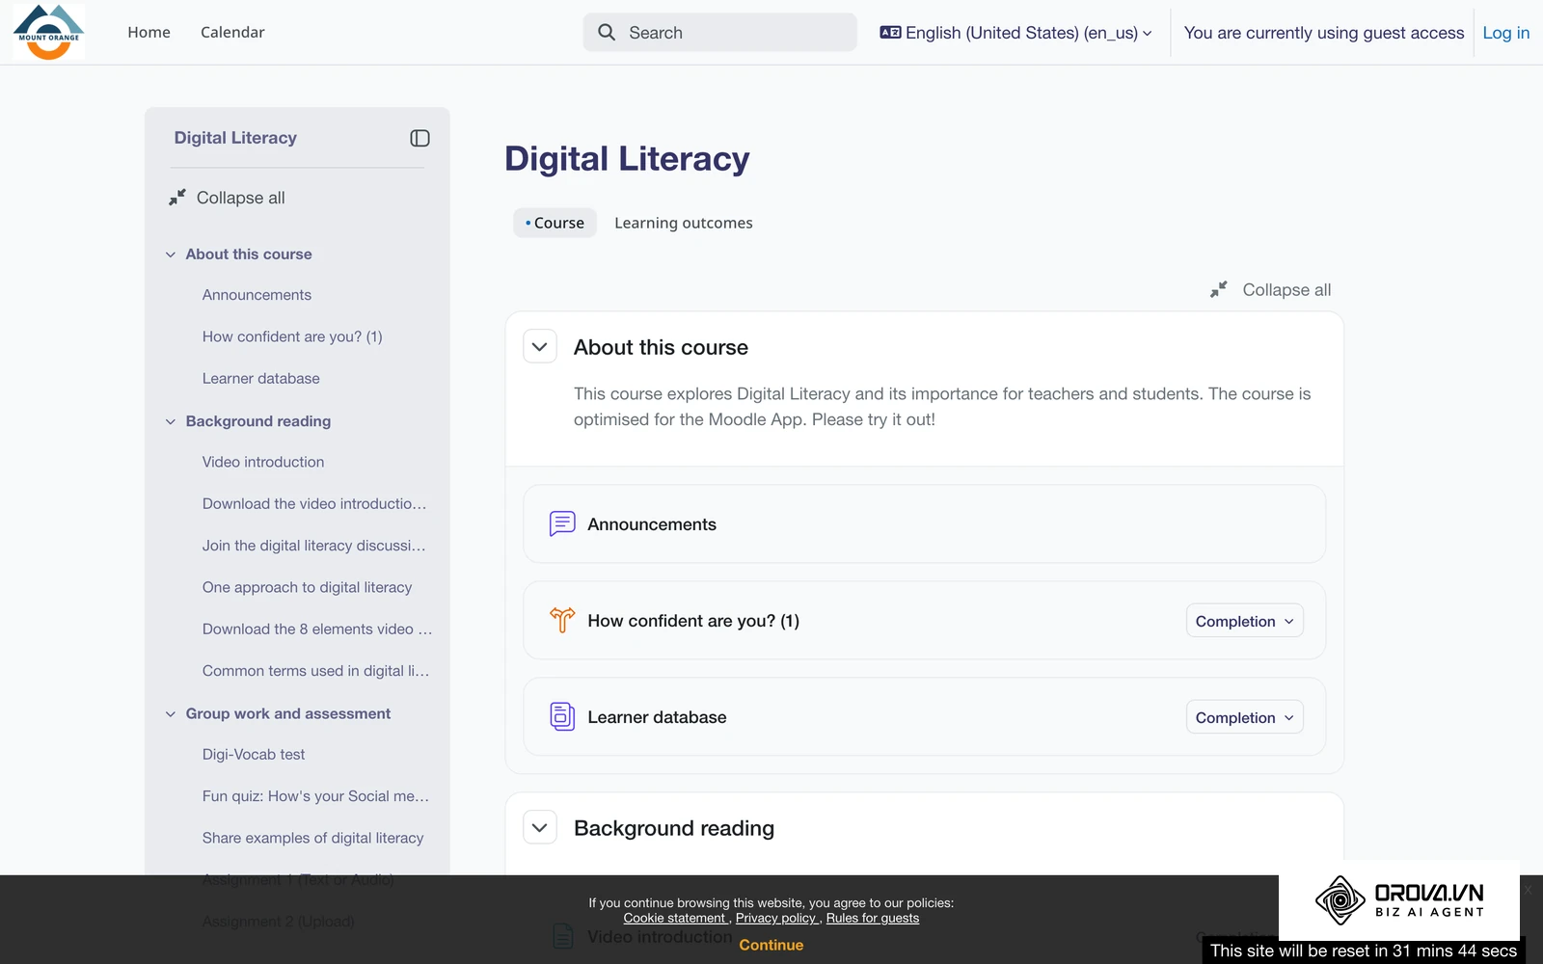This screenshot has height=964, width=1543.
Task: Collapse Background reading in sidebar index
Action: coord(171,421)
